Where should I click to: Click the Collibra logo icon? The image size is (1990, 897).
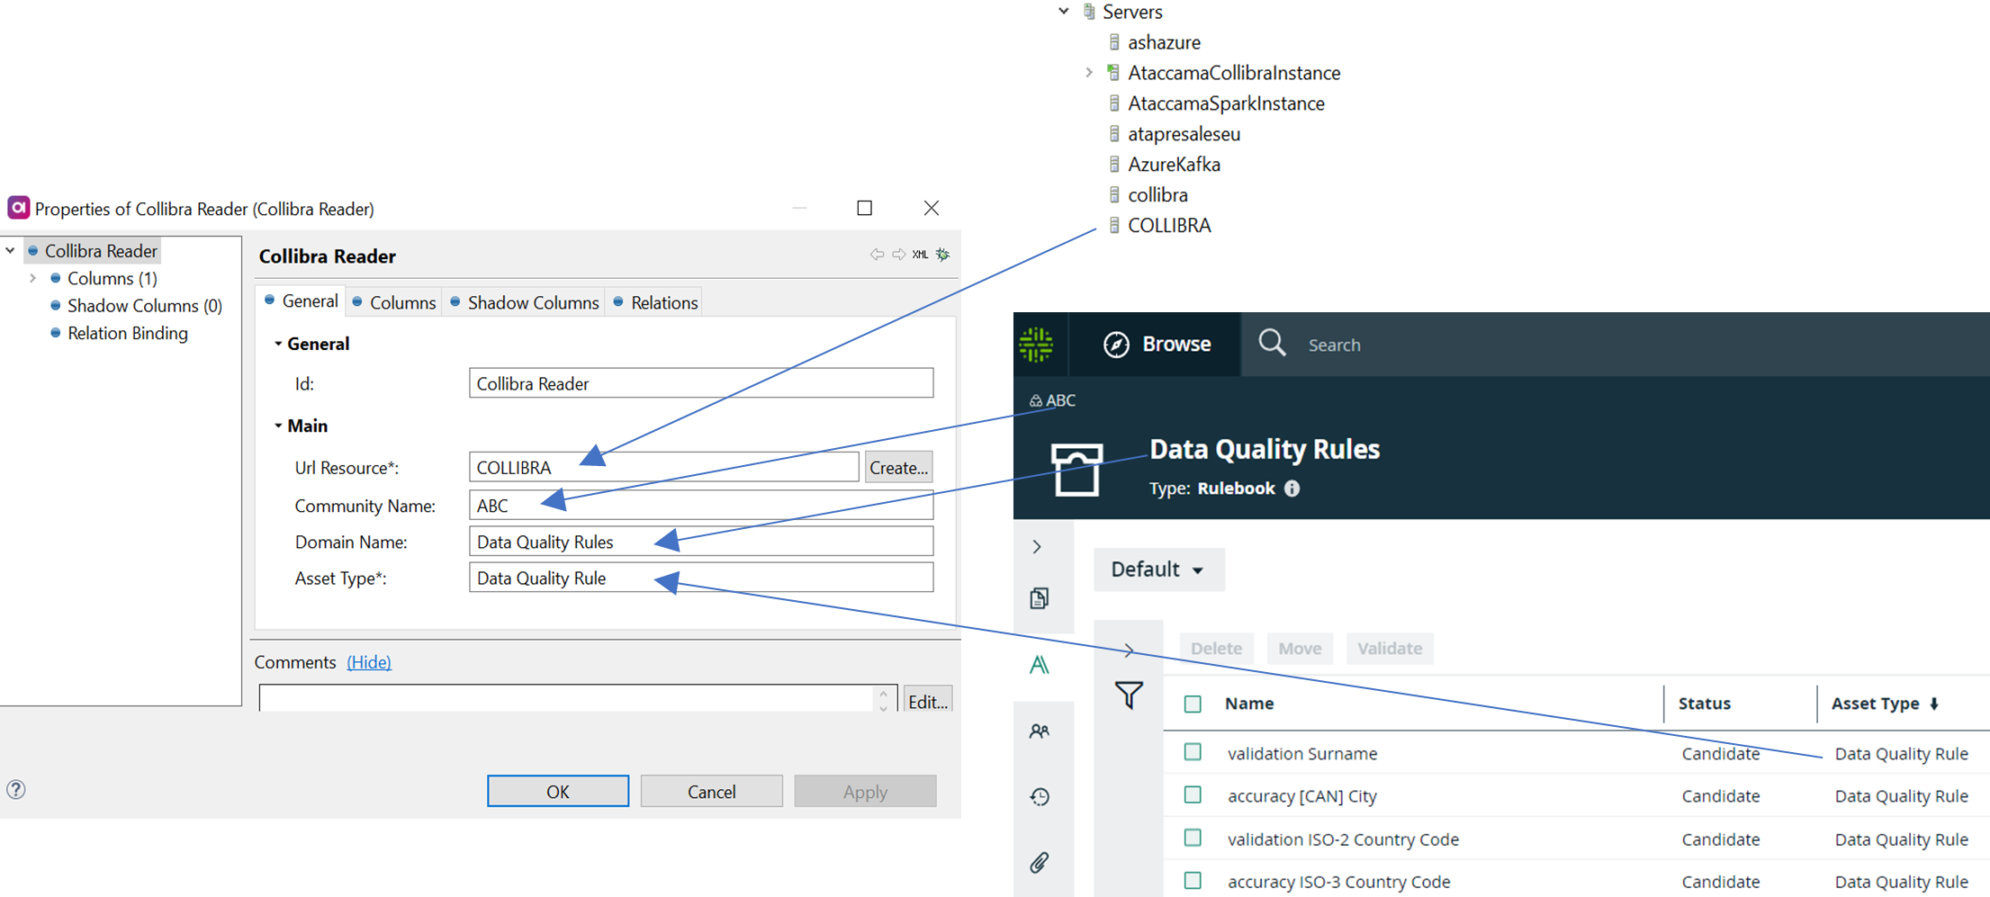[x=1036, y=345]
